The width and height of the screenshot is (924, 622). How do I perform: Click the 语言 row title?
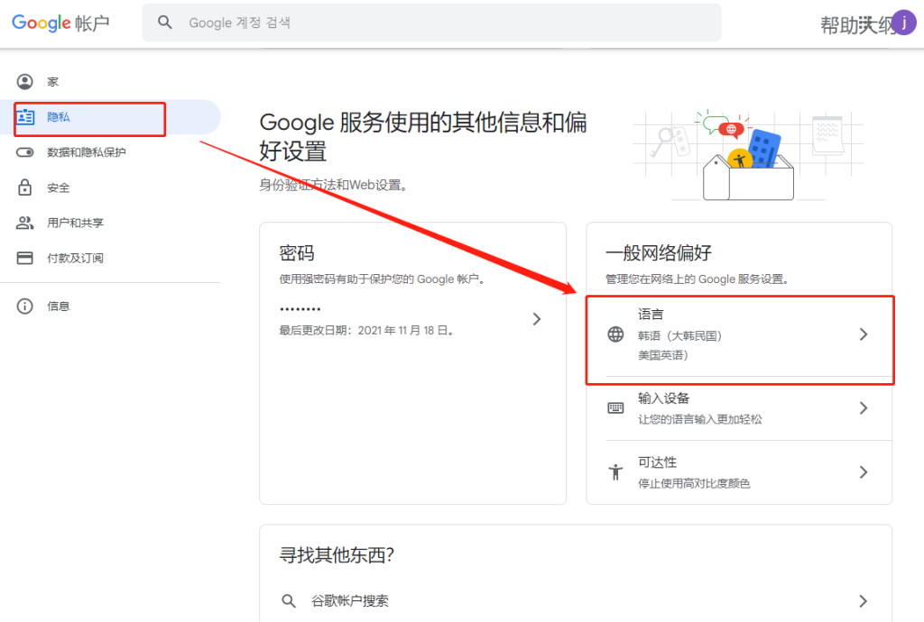[651, 315]
